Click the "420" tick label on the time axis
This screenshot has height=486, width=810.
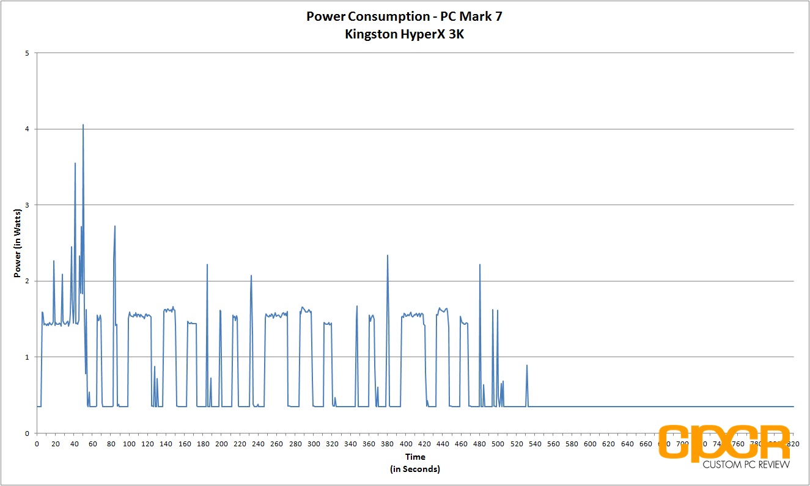click(x=424, y=444)
